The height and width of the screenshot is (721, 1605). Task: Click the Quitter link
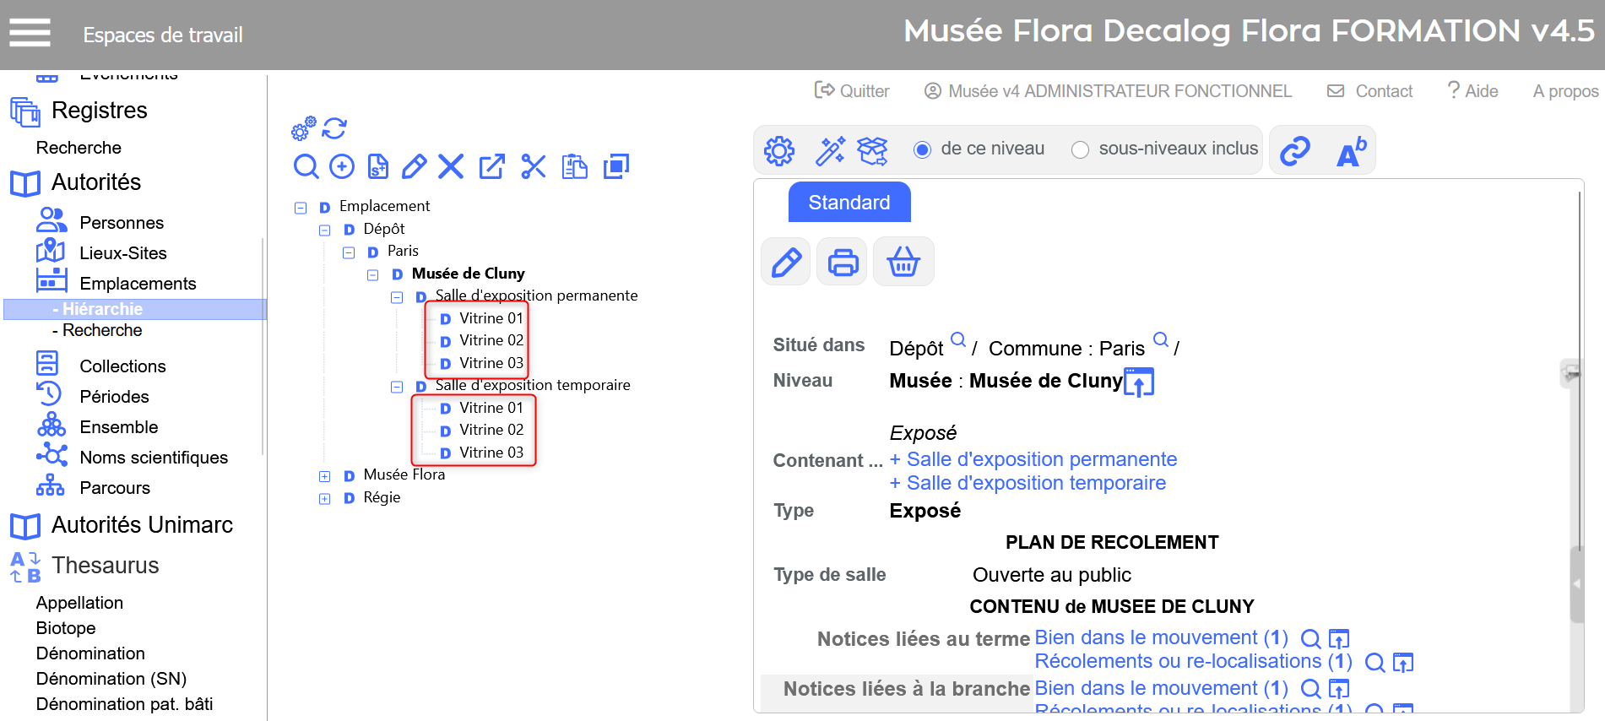(x=852, y=91)
